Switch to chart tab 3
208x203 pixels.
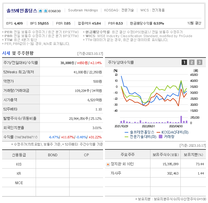(200, 62)
